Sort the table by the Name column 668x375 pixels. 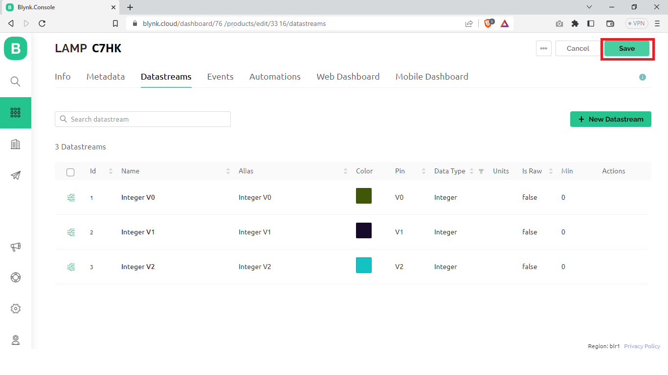point(227,171)
